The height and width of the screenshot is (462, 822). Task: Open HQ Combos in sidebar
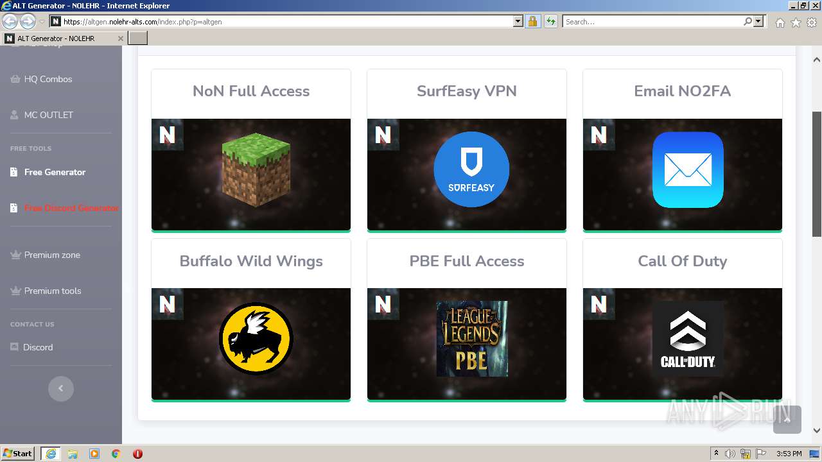point(48,79)
